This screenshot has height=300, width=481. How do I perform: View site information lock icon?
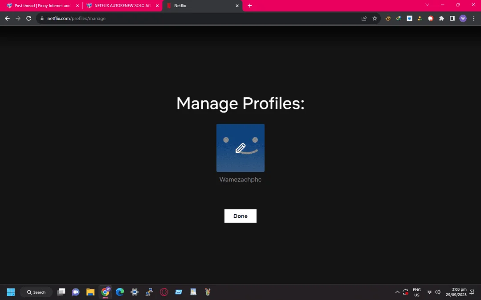(42, 18)
